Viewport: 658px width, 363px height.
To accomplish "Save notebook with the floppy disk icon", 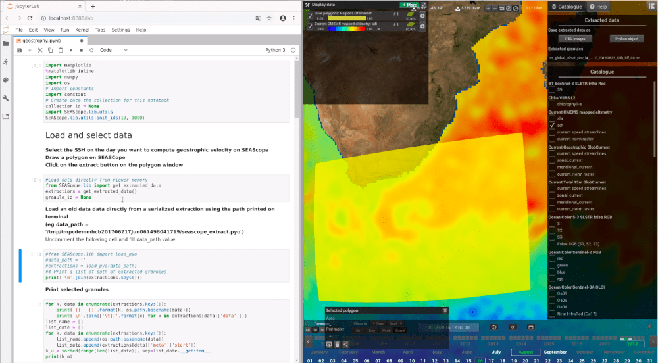I will [x=19, y=50].
